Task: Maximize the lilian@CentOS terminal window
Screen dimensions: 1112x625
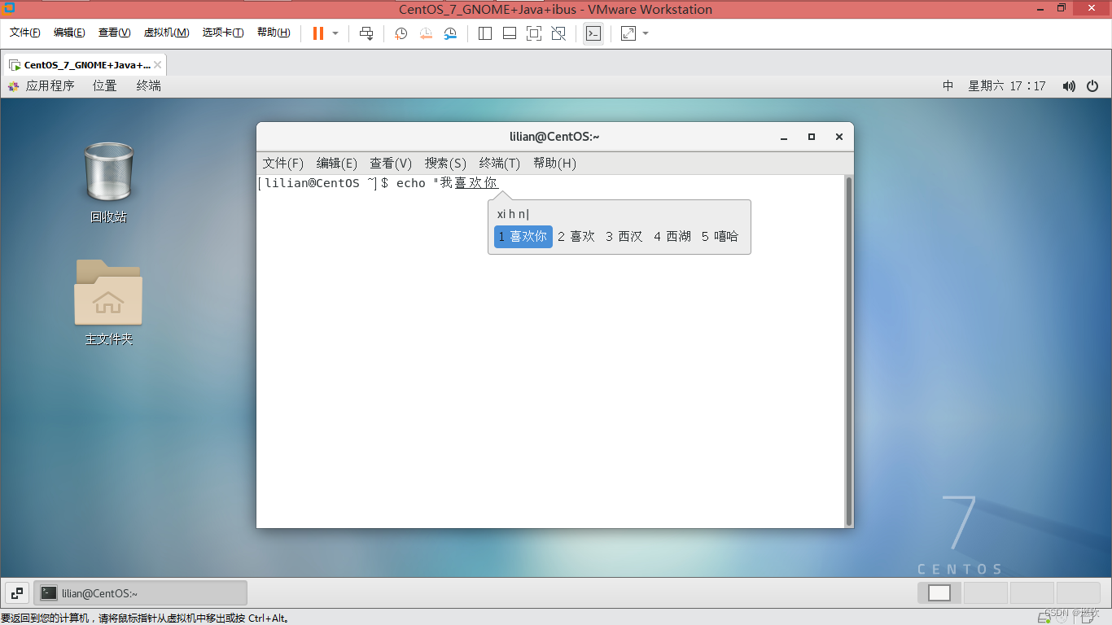Action: click(811, 137)
